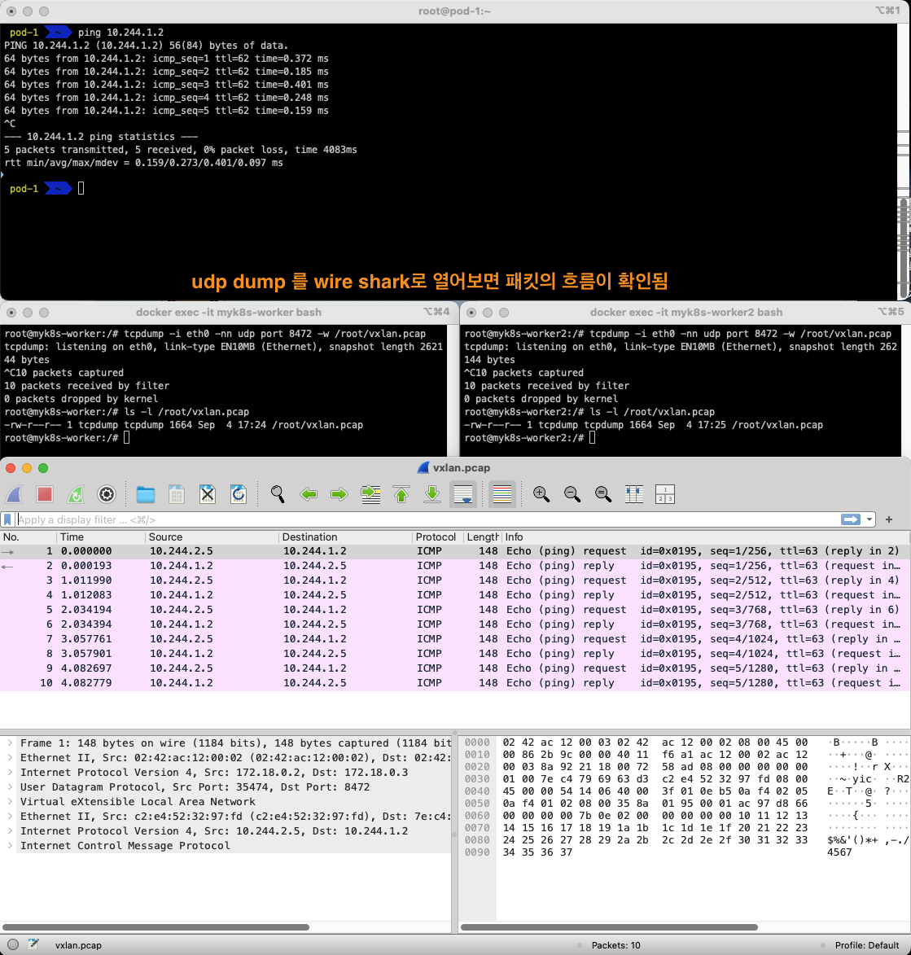Open capture options gear icon
The width and height of the screenshot is (911, 955).
tap(107, 494)
